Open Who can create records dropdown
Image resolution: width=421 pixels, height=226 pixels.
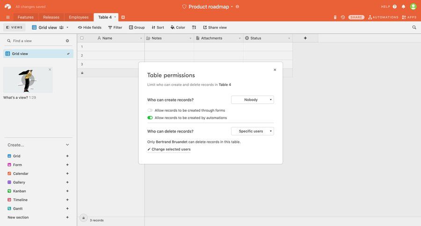click(x=253, y=100)
